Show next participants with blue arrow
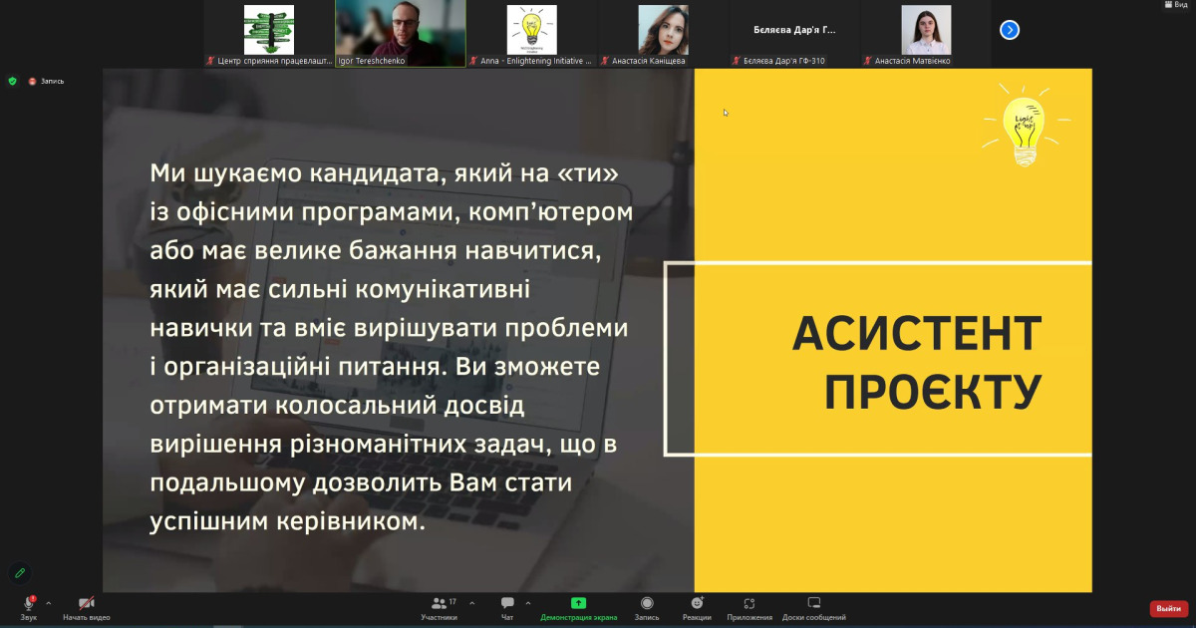This screenshot has height=628, width=1196. pos(1010,30)
